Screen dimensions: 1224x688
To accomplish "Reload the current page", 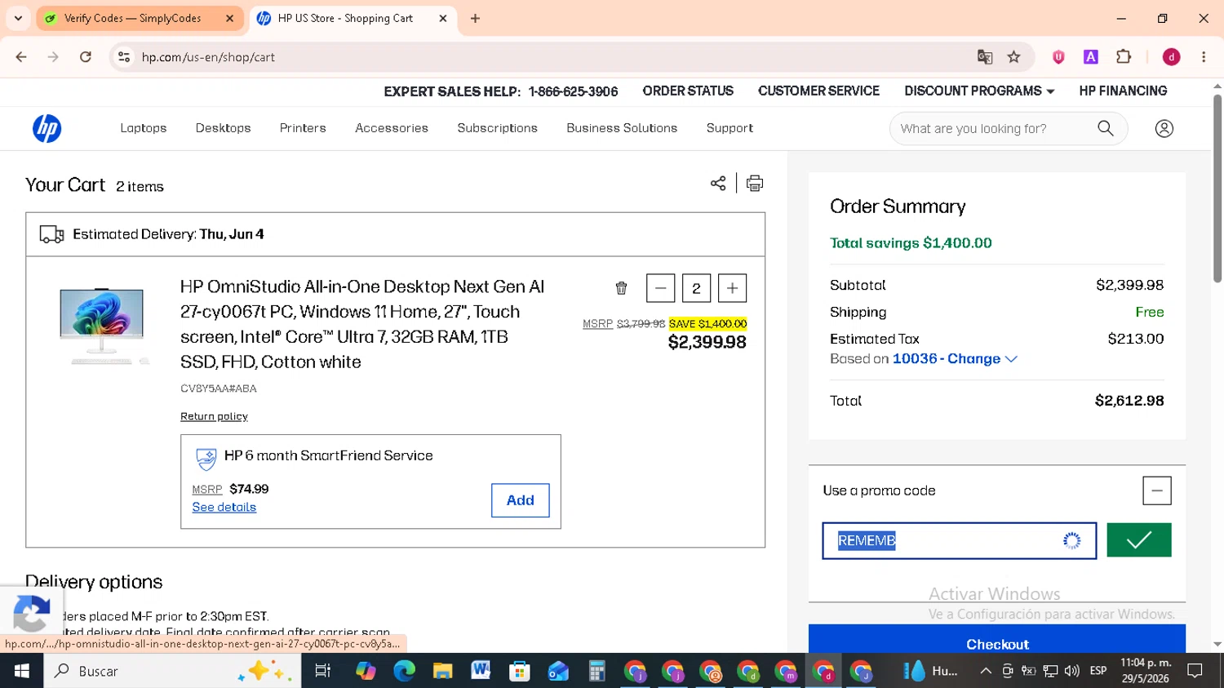I will click(86, 57).
